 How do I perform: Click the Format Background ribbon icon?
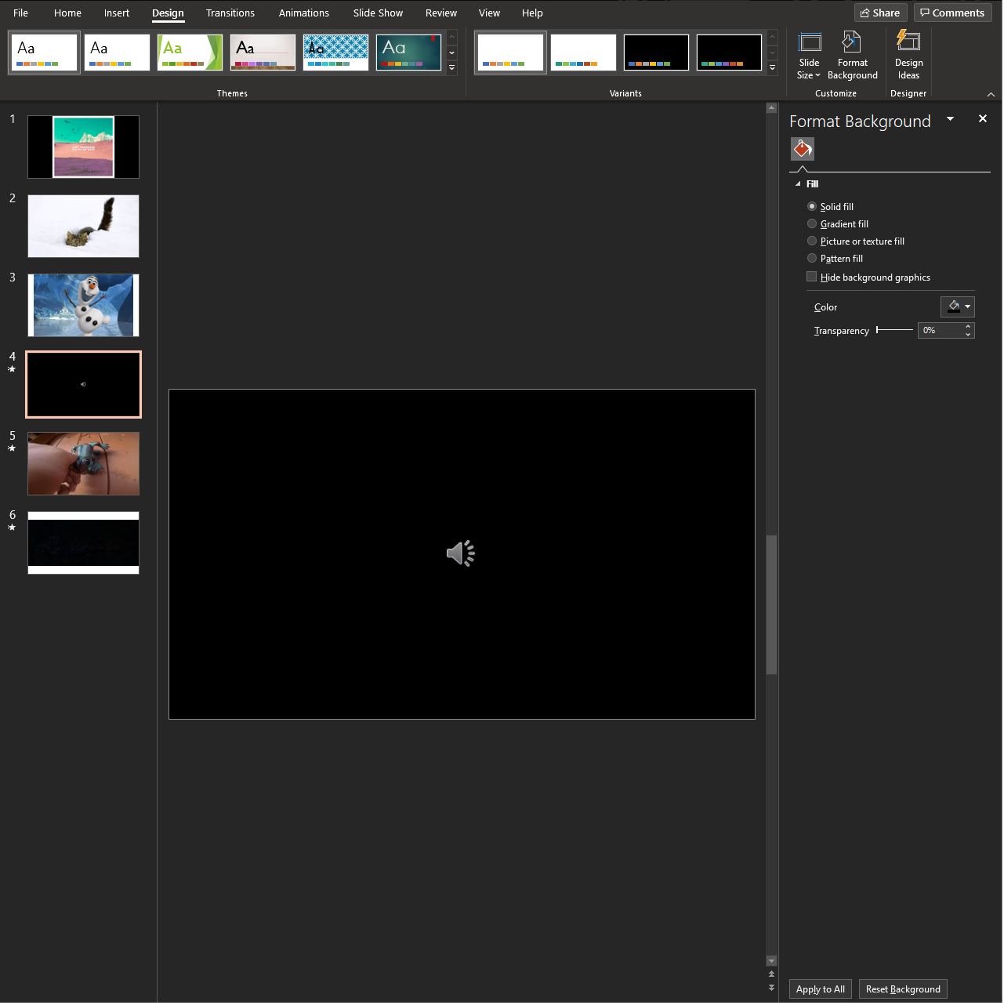852,55
